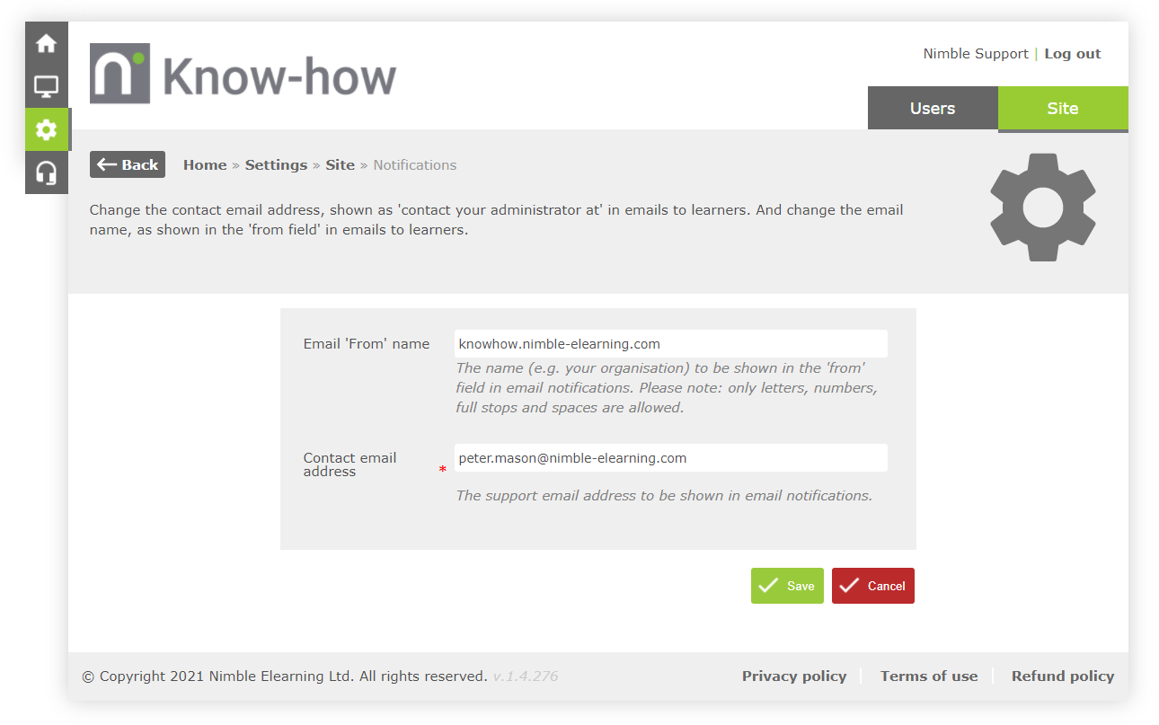Switch to the Users tab
Viewport: 1159px width, 725px height.
click(x=933, y=109)
